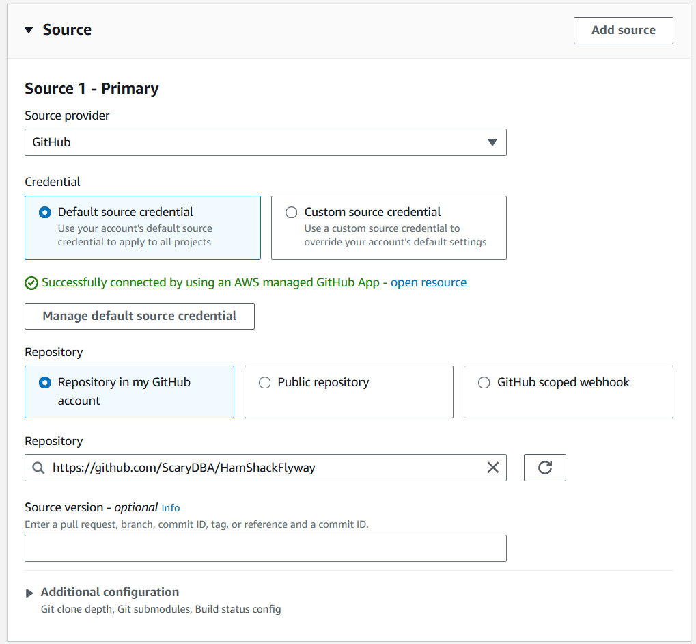This screenshot has height=644, width=696.
Task: Click the green success checkmark icon
Action: 31,283
